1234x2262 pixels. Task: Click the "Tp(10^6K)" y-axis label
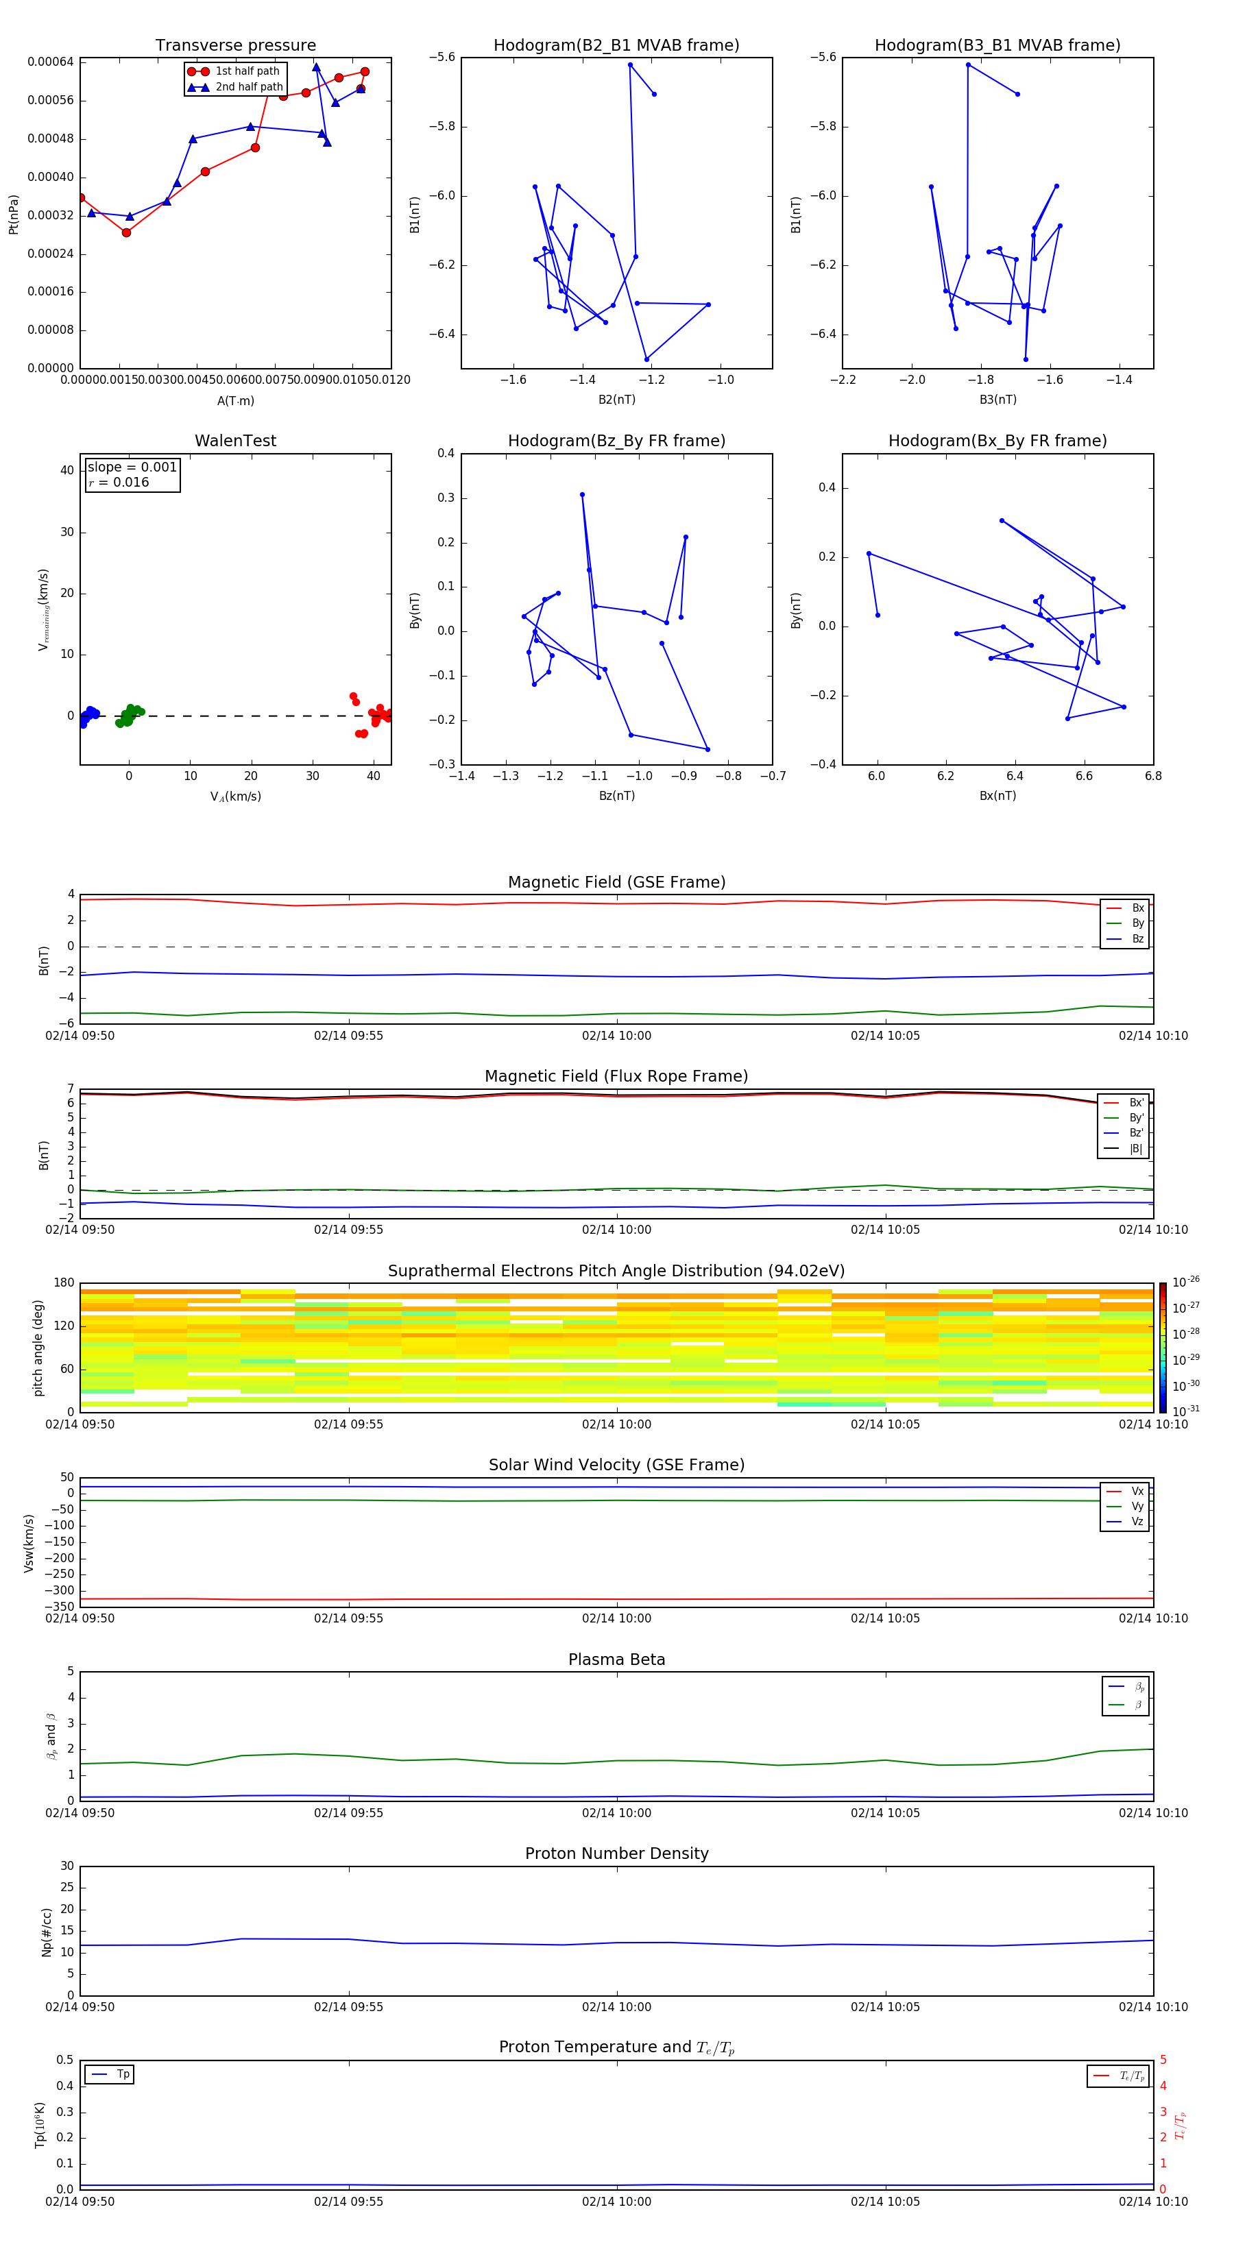[x=40, y=2125]
